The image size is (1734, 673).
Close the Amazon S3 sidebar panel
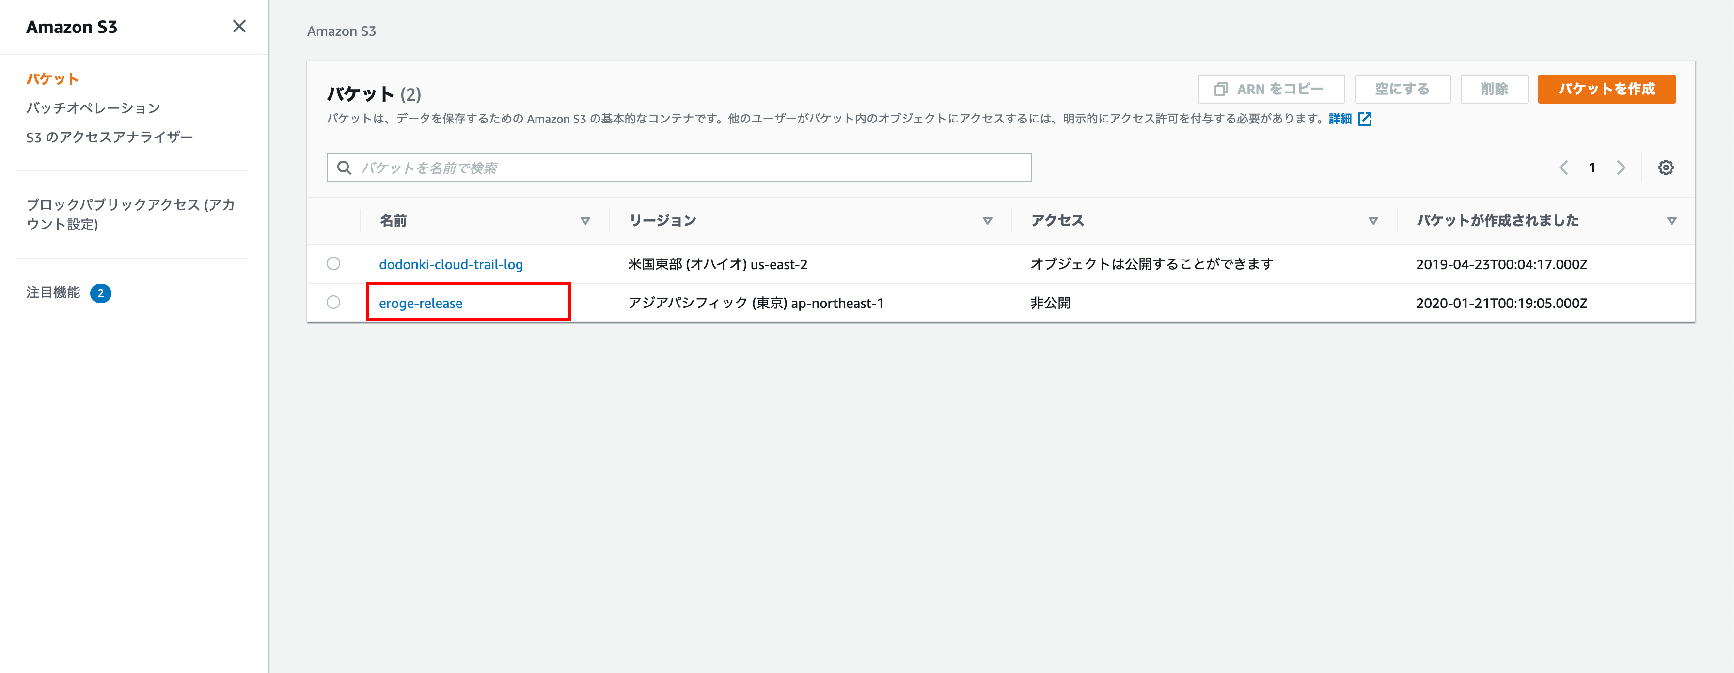pos(239,26)
